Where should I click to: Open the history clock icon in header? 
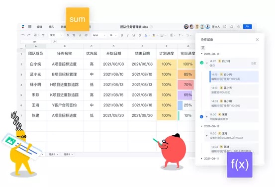[x=239, y=27]
